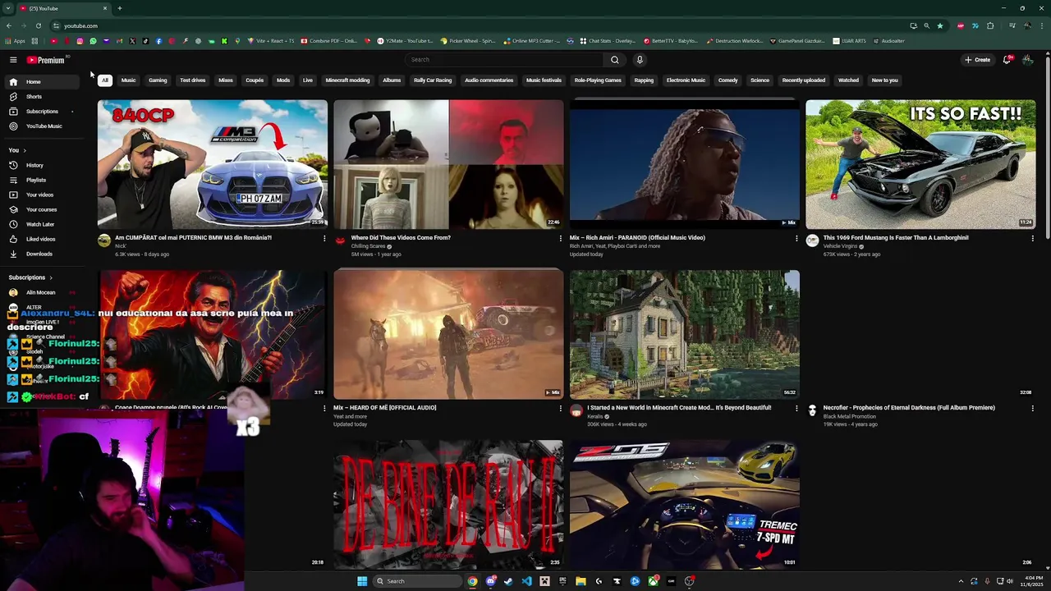Click the Windows taskbar search box
The image size is (1051, 591).
(417, 581)
